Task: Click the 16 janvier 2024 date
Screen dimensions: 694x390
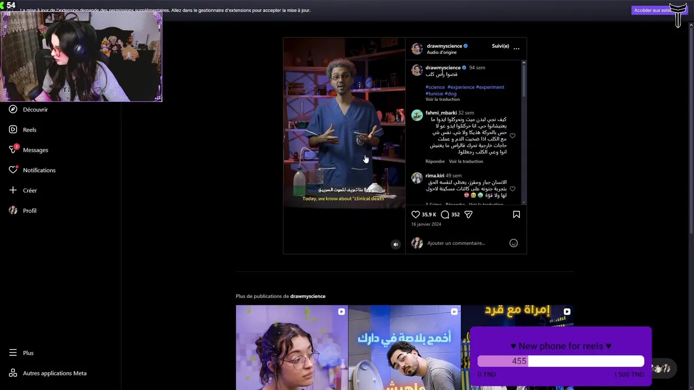Action: pos(425,224)
